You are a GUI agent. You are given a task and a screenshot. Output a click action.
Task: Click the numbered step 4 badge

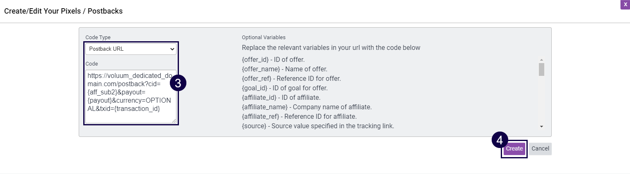[x=500, y=140]
